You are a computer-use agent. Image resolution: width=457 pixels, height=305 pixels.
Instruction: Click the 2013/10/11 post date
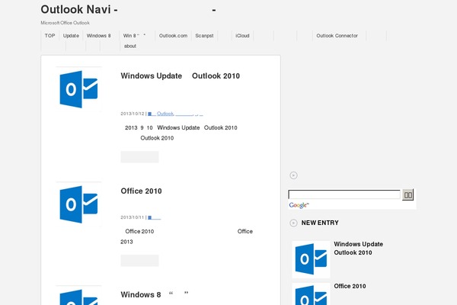[133, 217]
